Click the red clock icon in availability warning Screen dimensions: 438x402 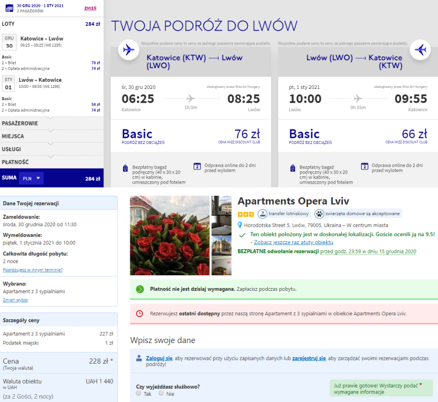coord(140,314)
